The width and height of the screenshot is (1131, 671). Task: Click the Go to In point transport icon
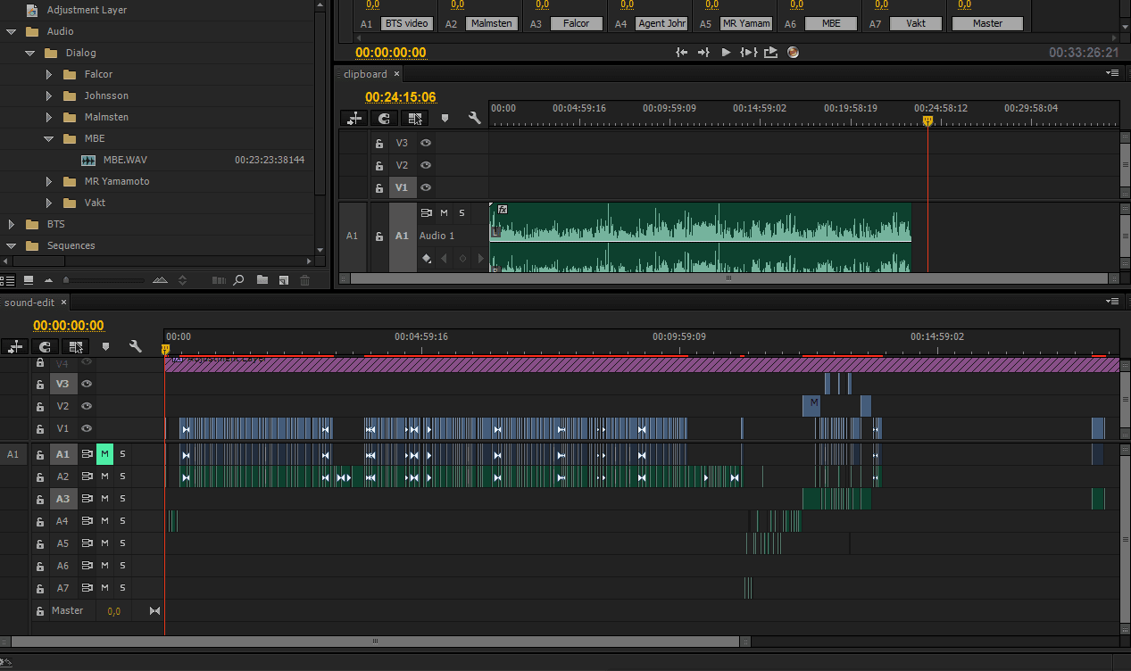[682, 53]
